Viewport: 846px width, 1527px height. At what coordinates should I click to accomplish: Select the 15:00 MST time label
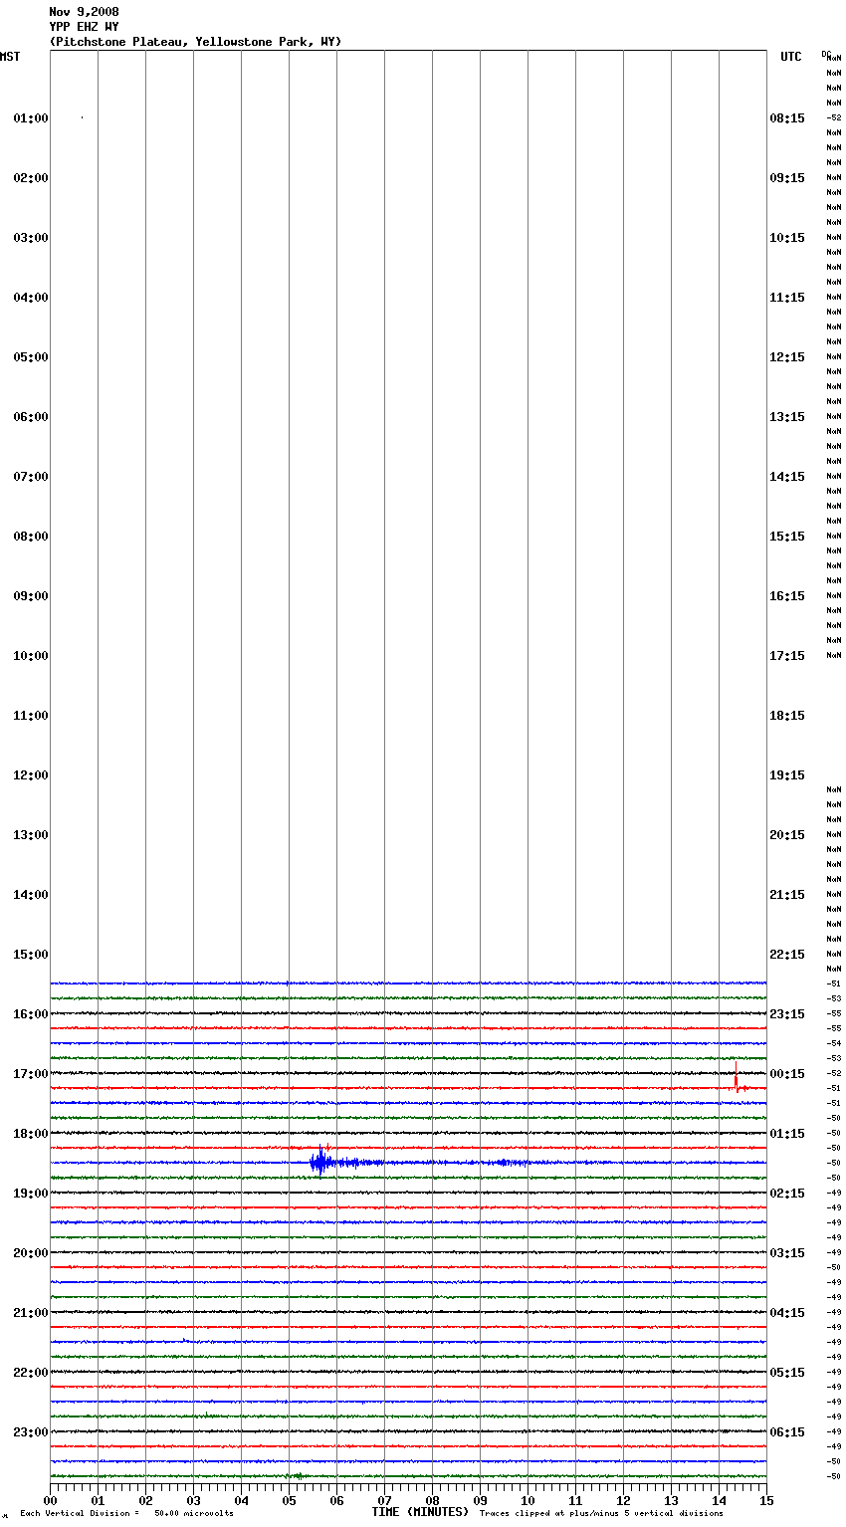click(31, 955)
